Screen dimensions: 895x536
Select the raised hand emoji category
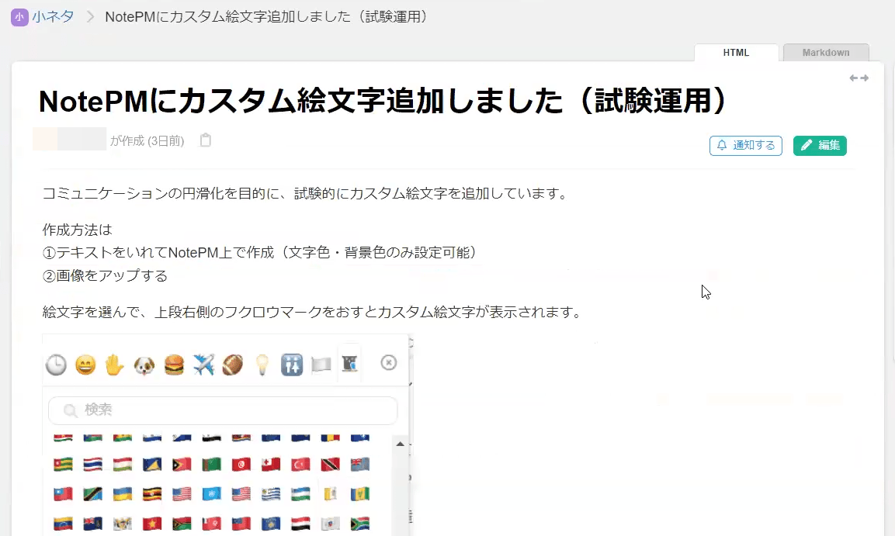[115, 365]
